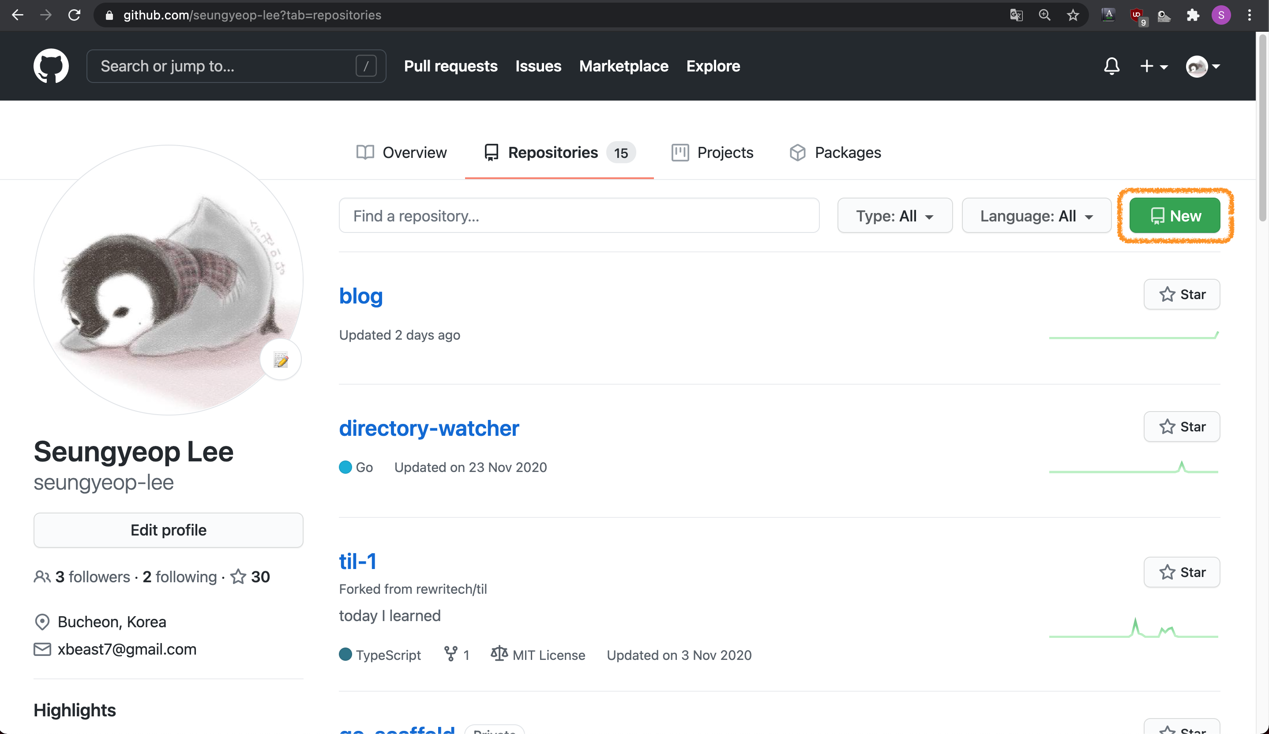
Task: Switch to the Overview tab
Action: tap(402, 153)
